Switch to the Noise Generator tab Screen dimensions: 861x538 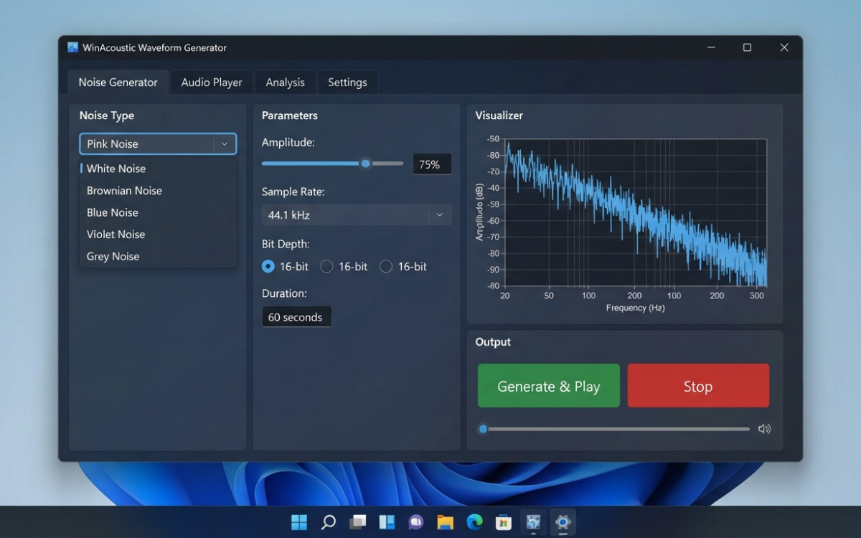coord(118,82)
